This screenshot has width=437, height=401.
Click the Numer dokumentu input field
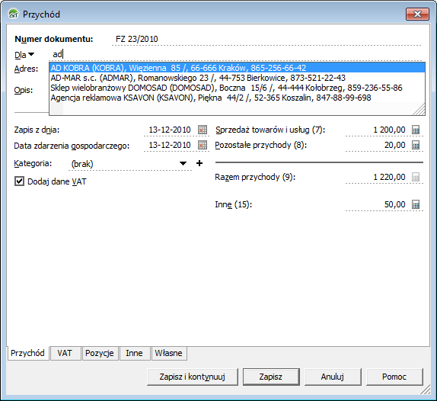point(266,39)
